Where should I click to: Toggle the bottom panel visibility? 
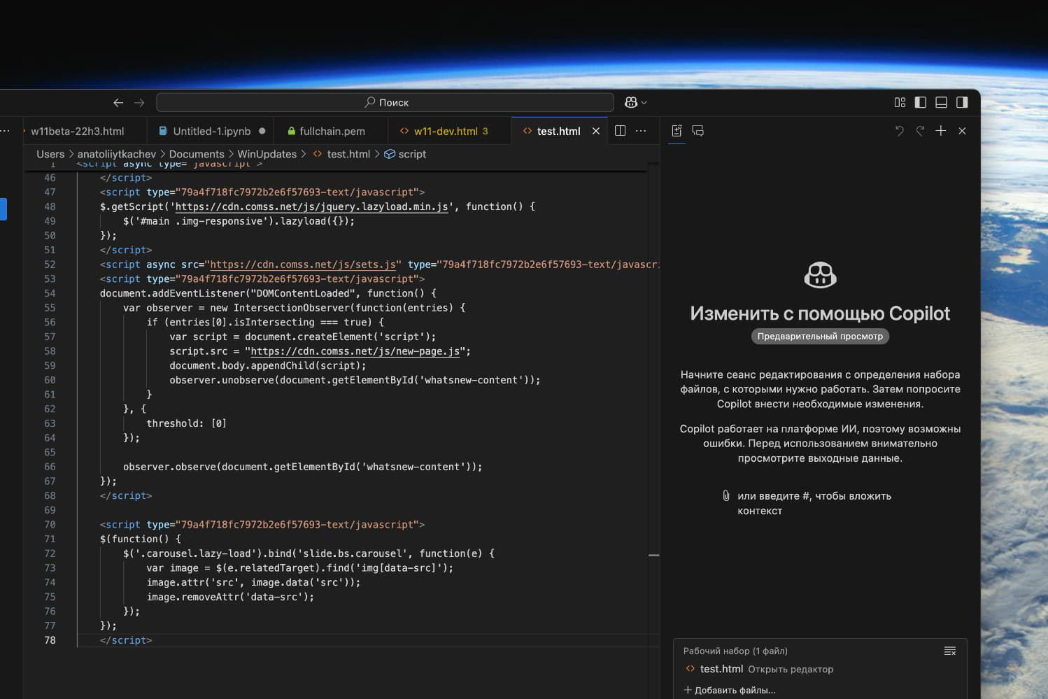[942, 102]
